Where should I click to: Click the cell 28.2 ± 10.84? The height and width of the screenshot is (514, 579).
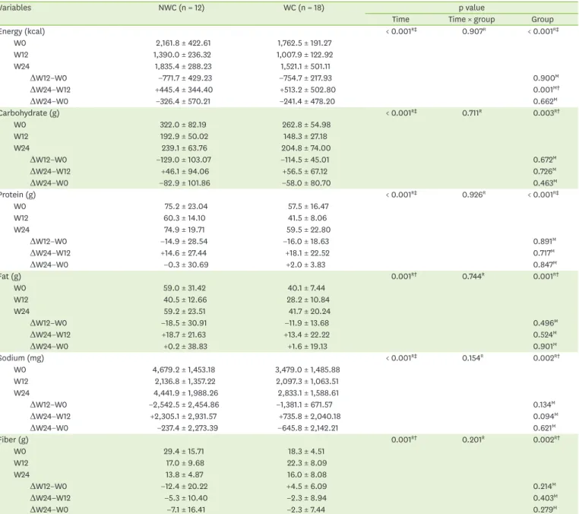click(x=308, y=300)
